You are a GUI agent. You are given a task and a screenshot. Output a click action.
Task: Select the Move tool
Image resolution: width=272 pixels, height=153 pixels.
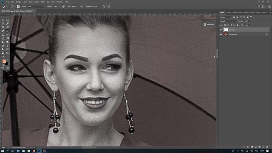3,20
